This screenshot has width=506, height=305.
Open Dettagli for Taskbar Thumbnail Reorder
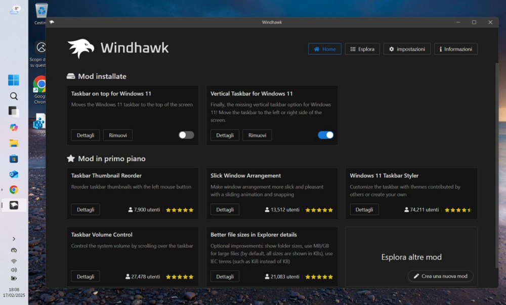(86, 210)
